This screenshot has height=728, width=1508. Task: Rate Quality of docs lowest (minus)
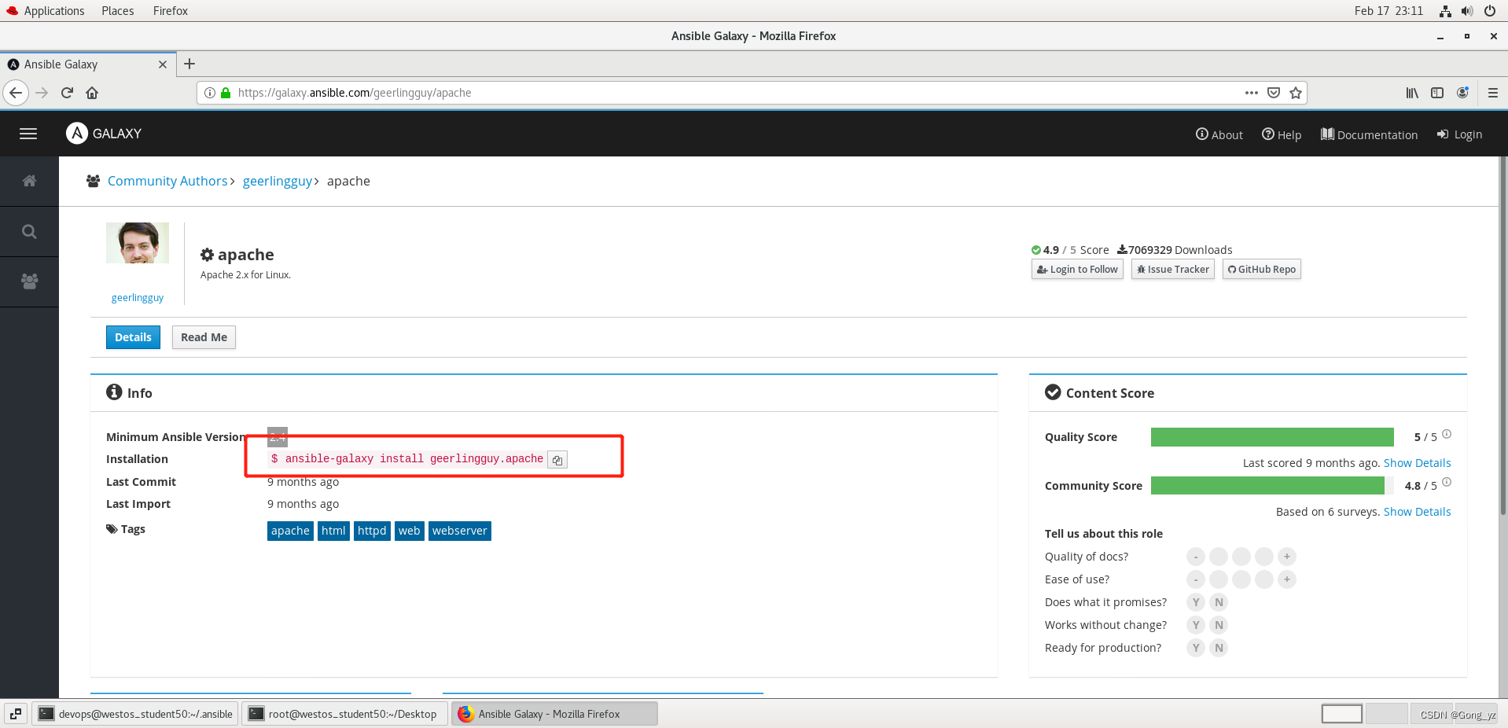pyautogui.click(x=1196, y=557)
